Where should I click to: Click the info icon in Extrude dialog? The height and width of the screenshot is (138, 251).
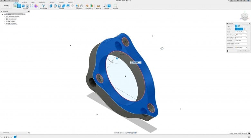tap(228, 51)
